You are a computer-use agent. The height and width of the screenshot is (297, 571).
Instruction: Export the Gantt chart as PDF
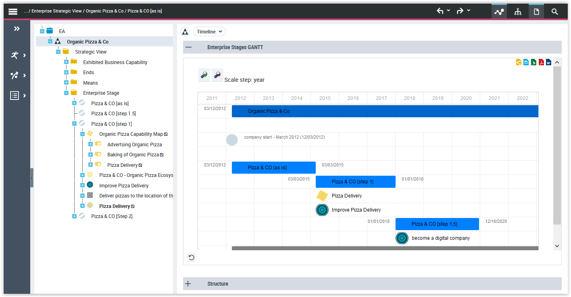click(x=541, y=62)
